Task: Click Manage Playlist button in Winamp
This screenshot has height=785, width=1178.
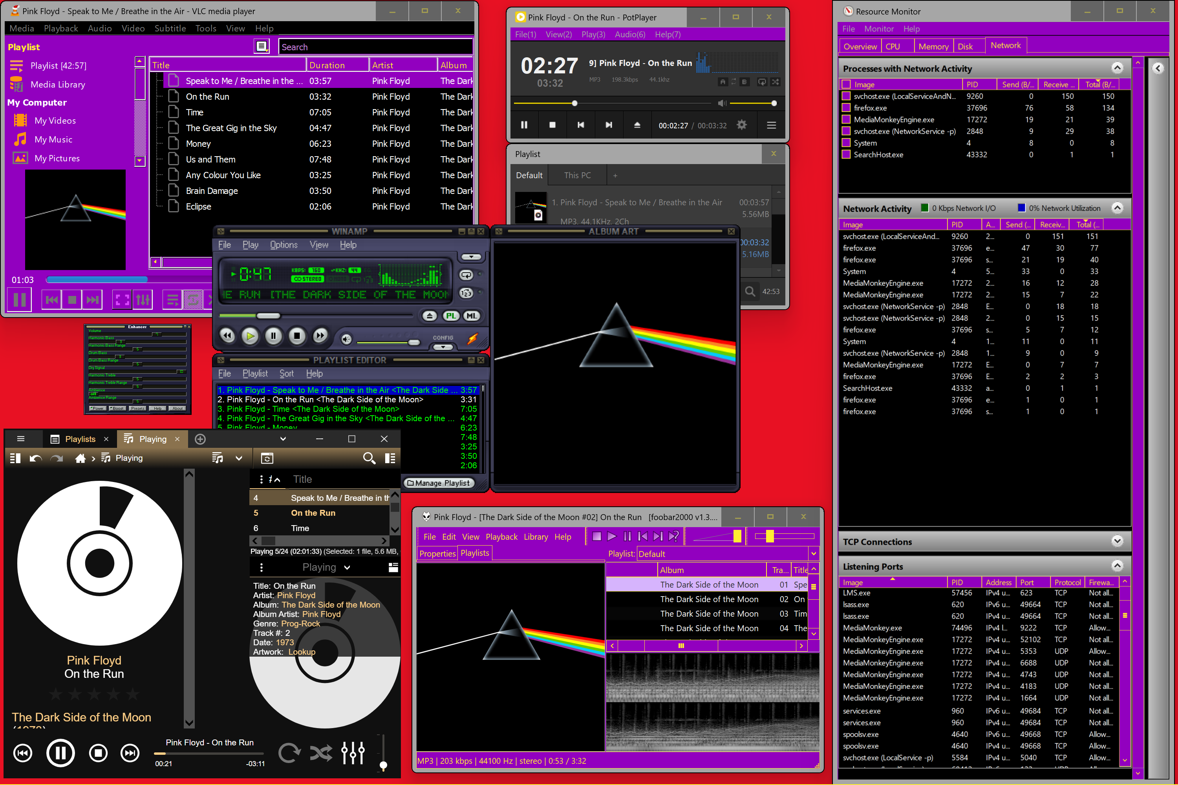Action: tap(439, 483)
